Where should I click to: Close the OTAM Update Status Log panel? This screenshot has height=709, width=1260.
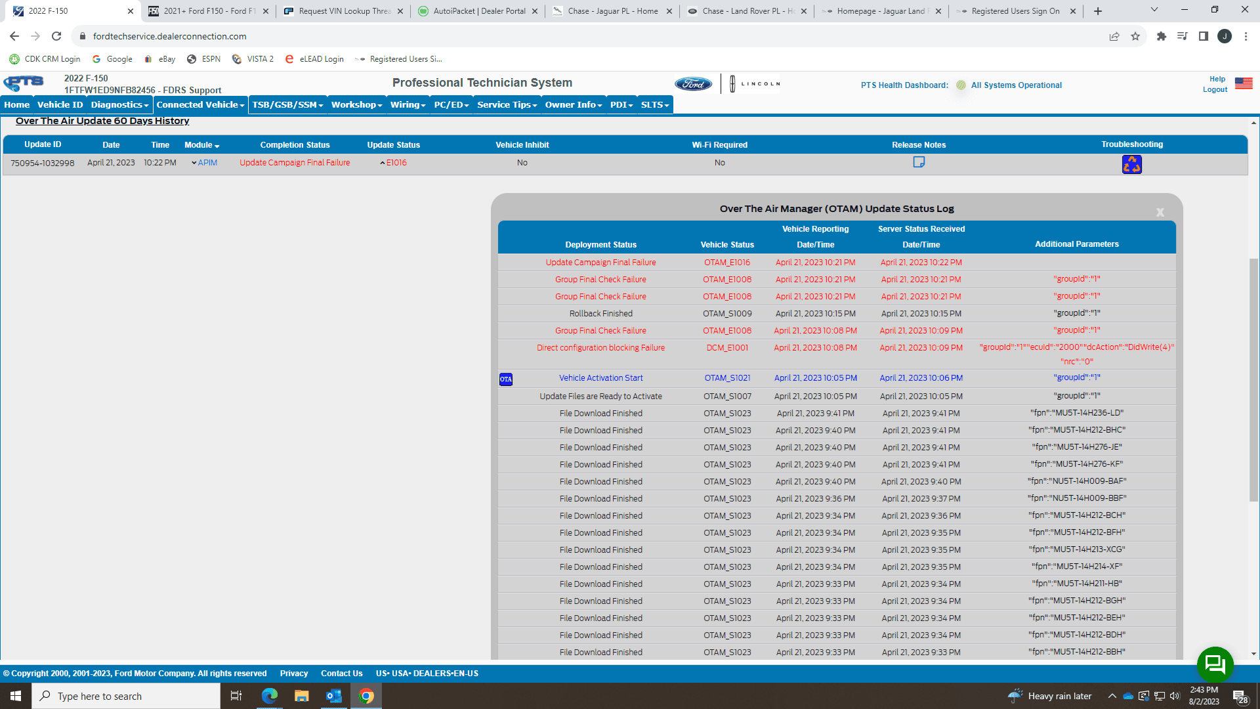pyautogui.click(x=1160, y=212)
